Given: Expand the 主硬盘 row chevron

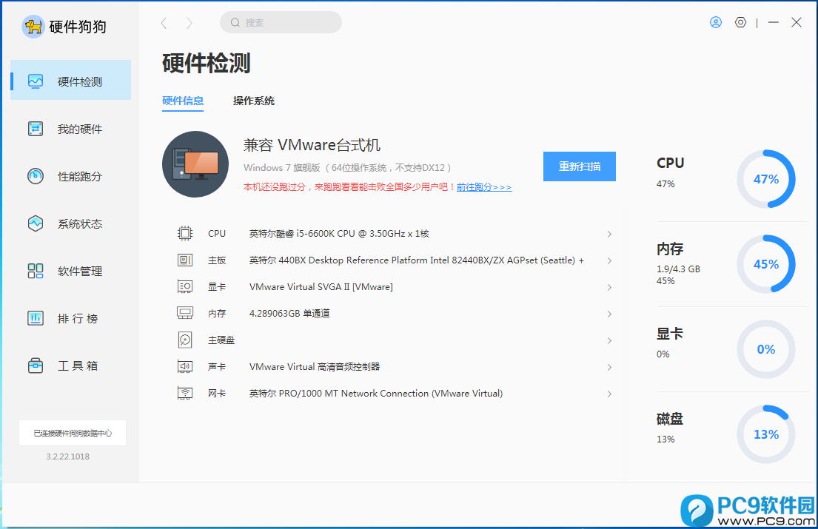Looking at the screenshot, I should [609, 340].
